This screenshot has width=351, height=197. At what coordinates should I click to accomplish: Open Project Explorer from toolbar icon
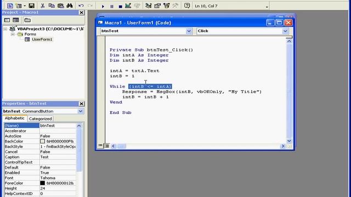tap(148, 6)
